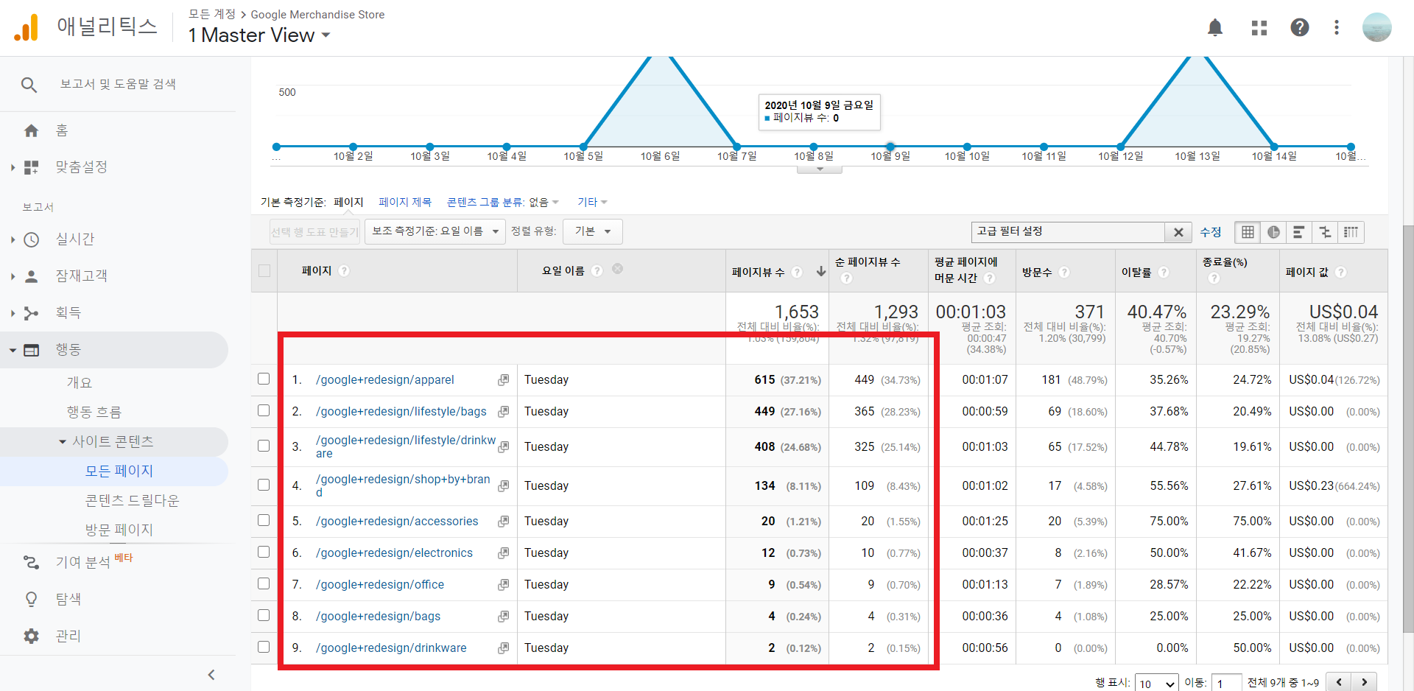Select the data table view icon
The height and width of the screenshot is (691, 1414).
point(1248,232)
